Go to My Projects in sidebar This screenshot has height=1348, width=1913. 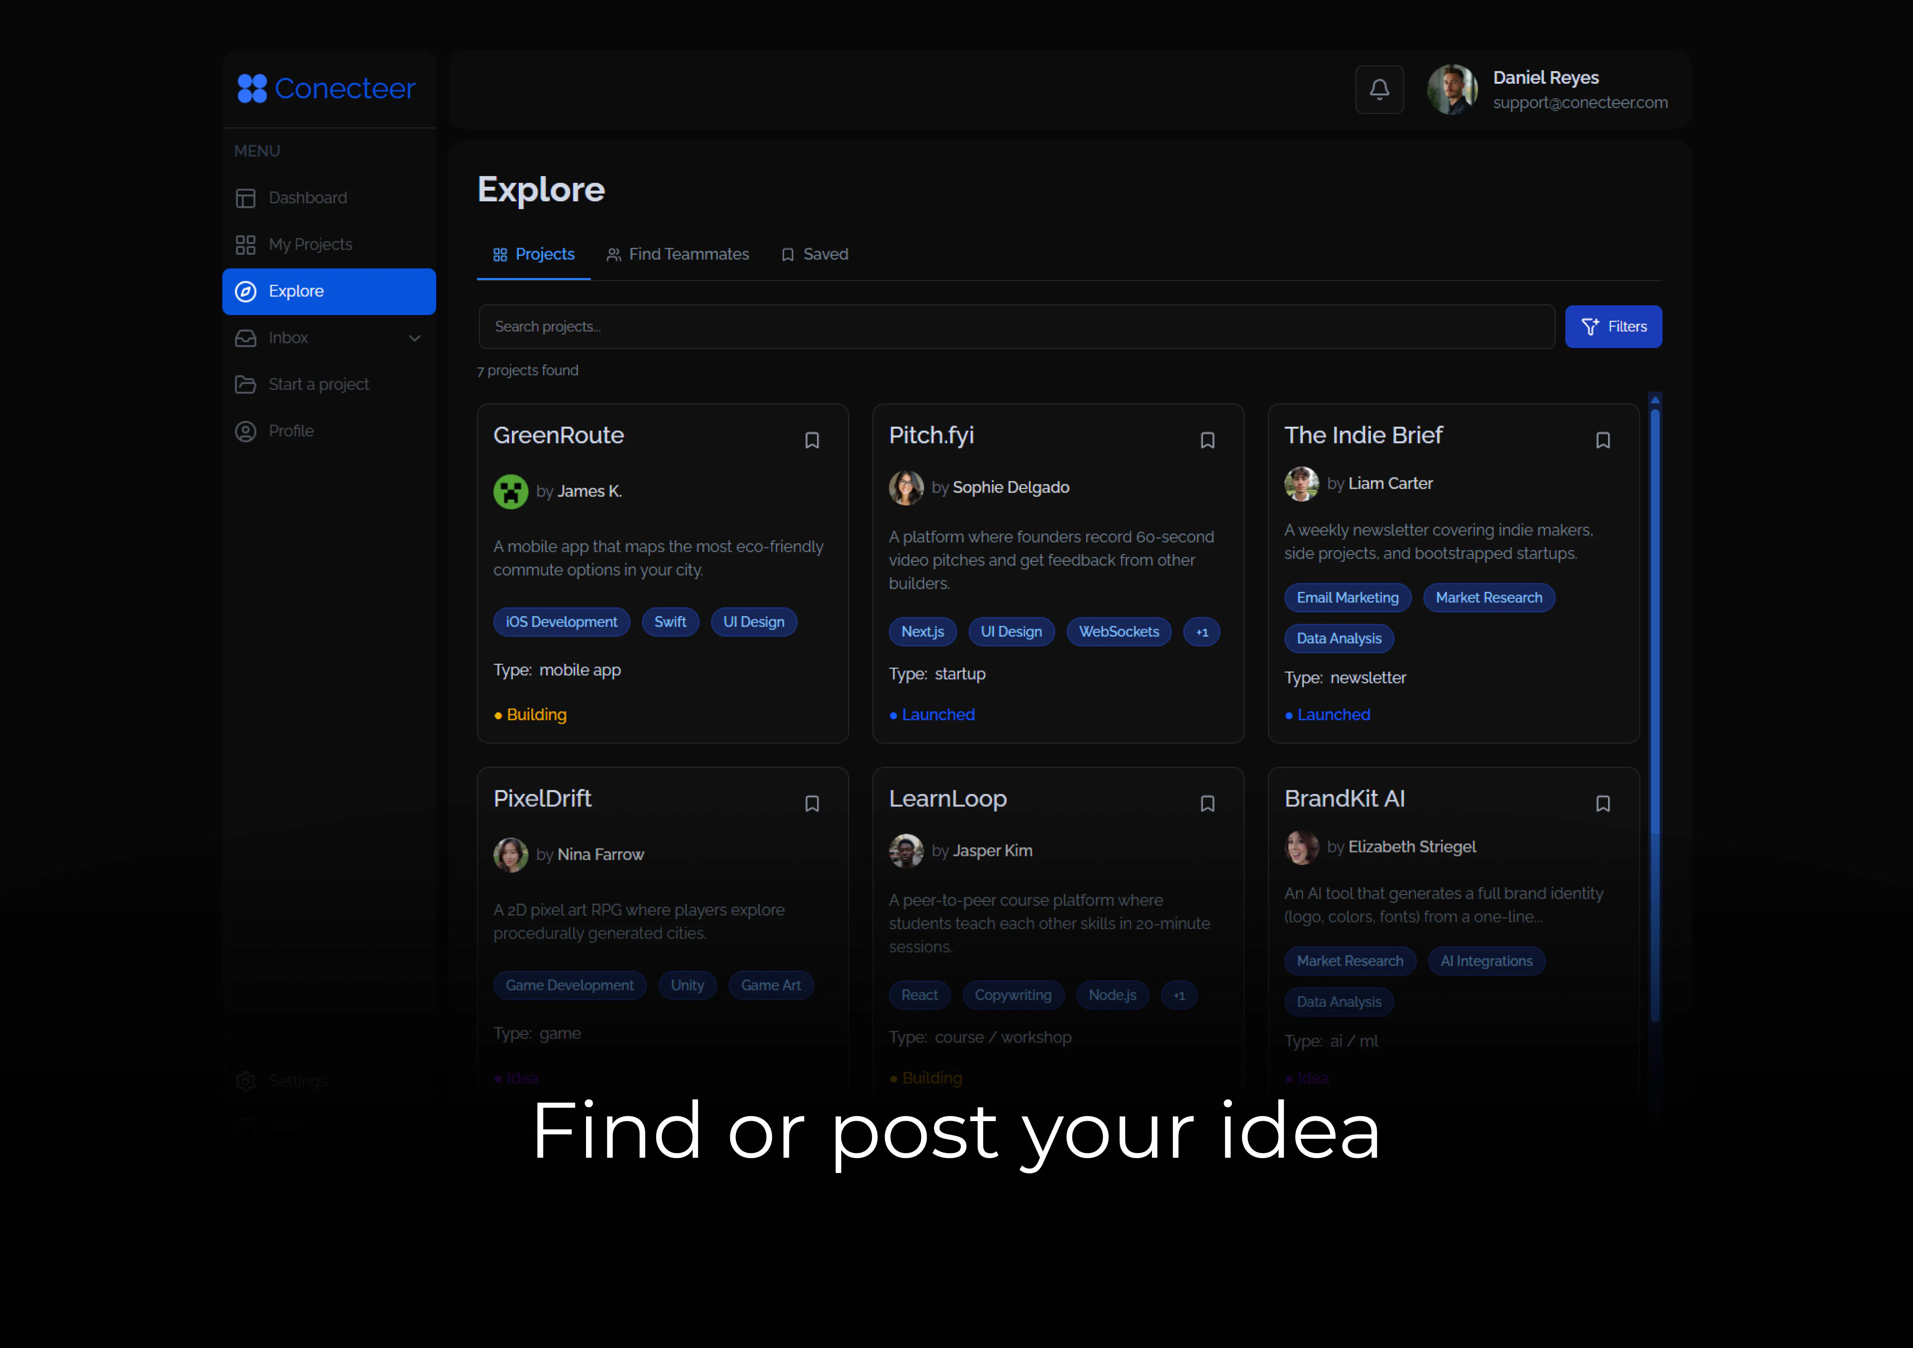(329, 244)
